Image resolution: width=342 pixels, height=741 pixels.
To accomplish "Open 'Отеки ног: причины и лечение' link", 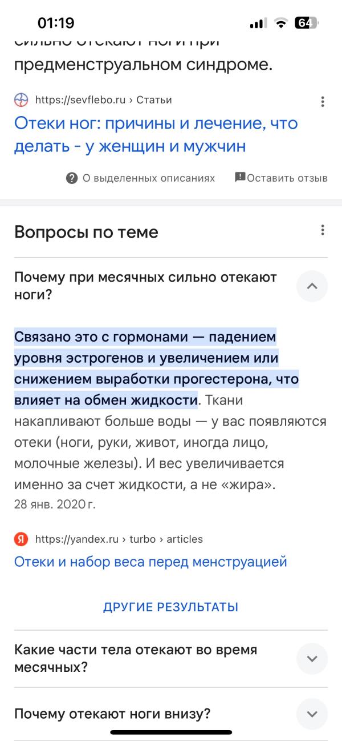I will point(156,135).
